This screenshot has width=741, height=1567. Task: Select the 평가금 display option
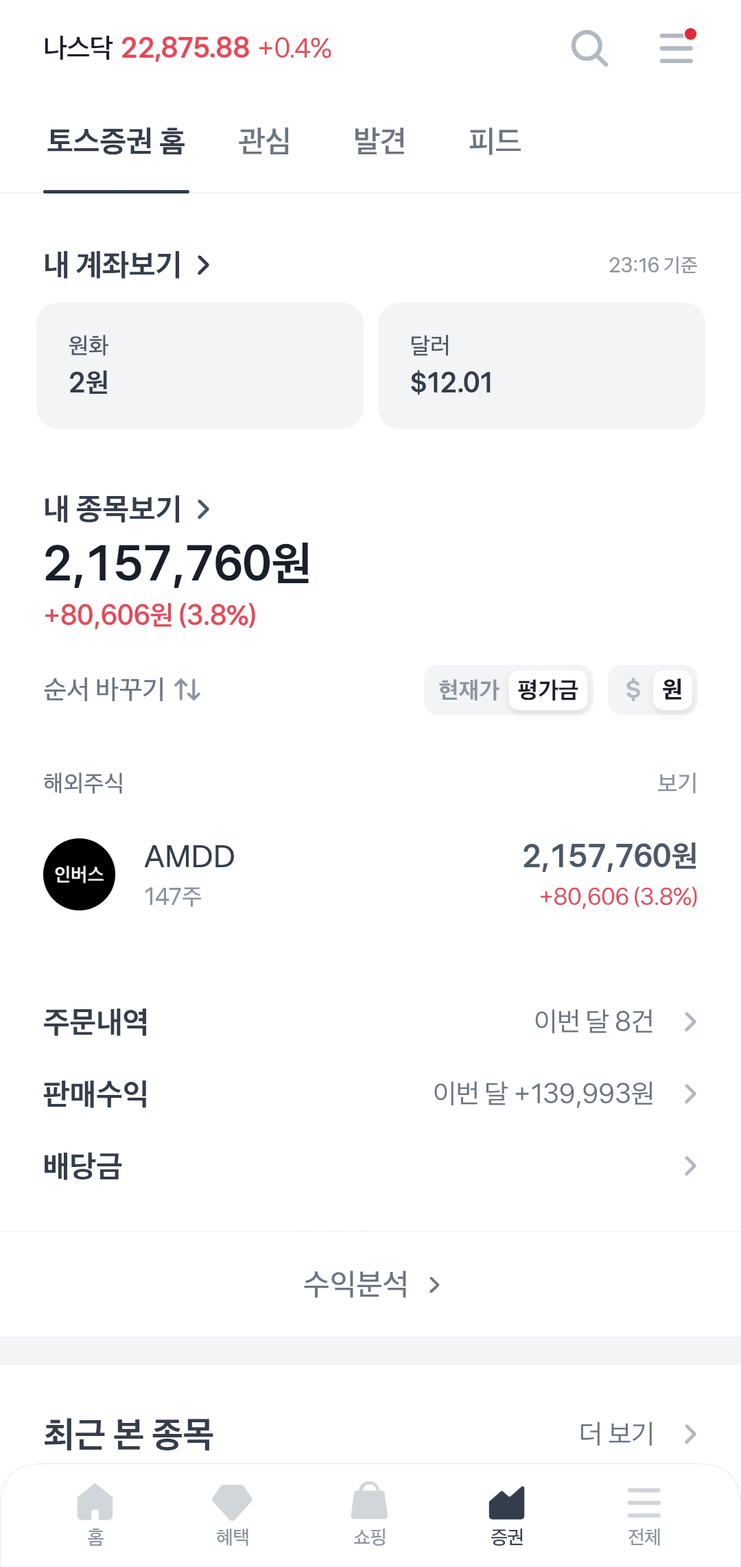point(548,690)
